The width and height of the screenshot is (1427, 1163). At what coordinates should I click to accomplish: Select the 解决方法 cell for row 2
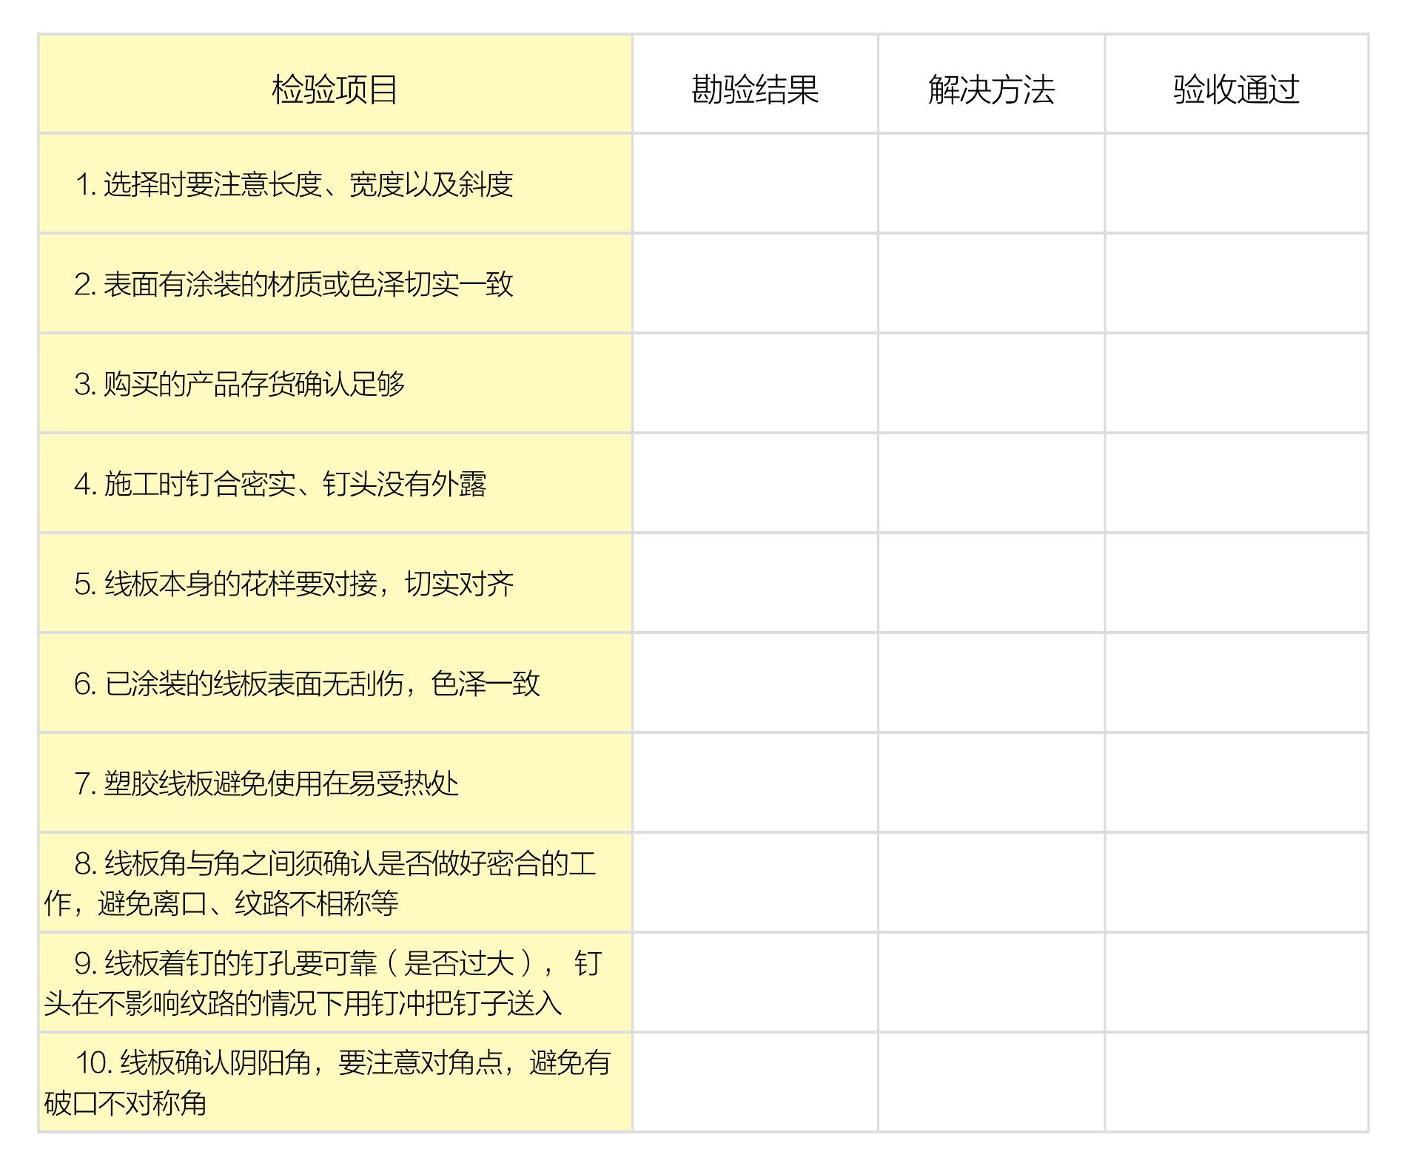(991, 283)
